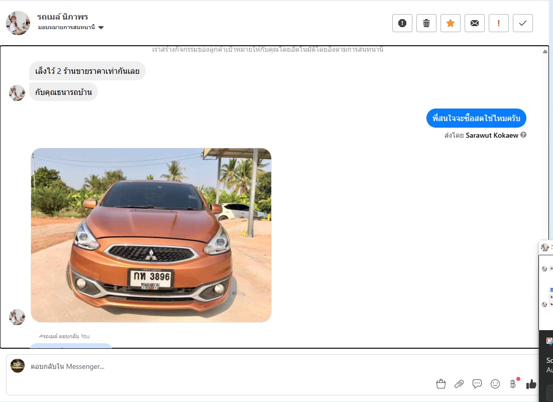The width and height of the screenshot is (553, 402).
Task: Mark conversation done with checkmark button
Action: click(522, 23)
